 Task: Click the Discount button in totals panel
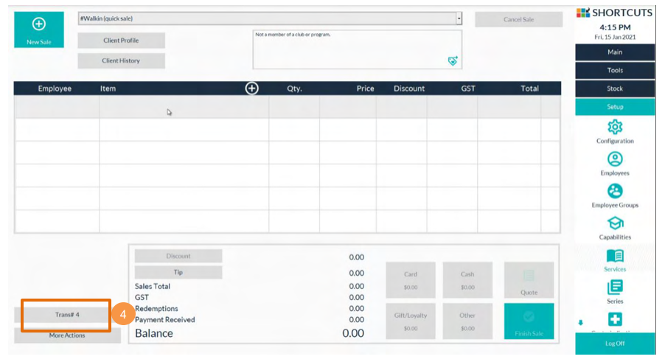point(178,256)
